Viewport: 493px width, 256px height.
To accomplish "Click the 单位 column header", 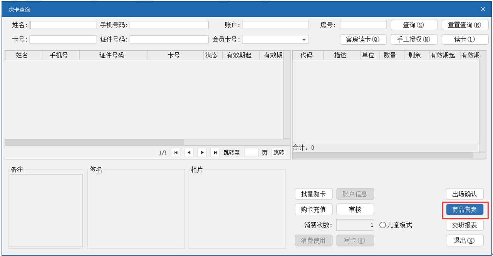I will tap(370, 55).
